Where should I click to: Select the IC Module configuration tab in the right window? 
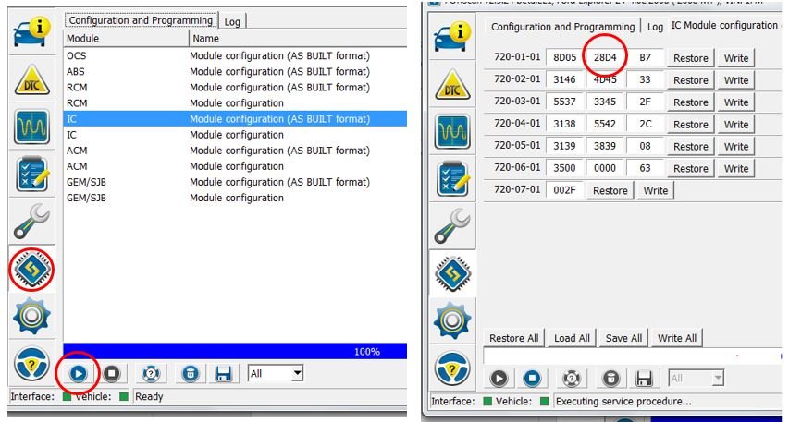point(723,26)
